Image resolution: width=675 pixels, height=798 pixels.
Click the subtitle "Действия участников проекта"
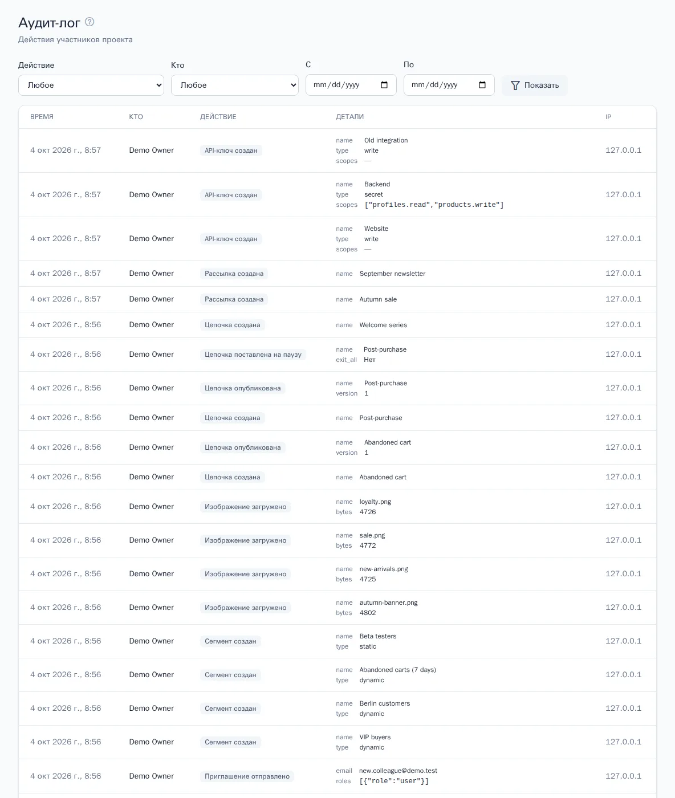point(75,39)
